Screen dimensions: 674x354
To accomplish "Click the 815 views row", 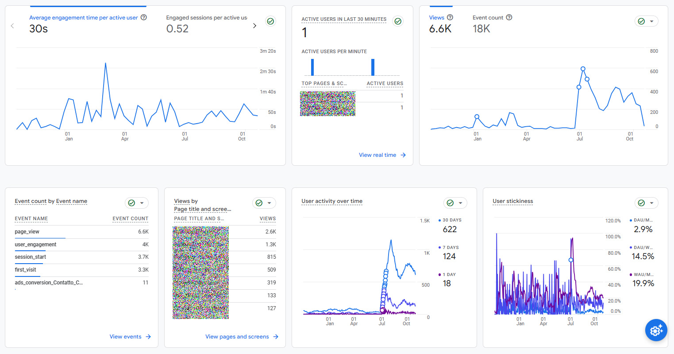I will 225,257.
